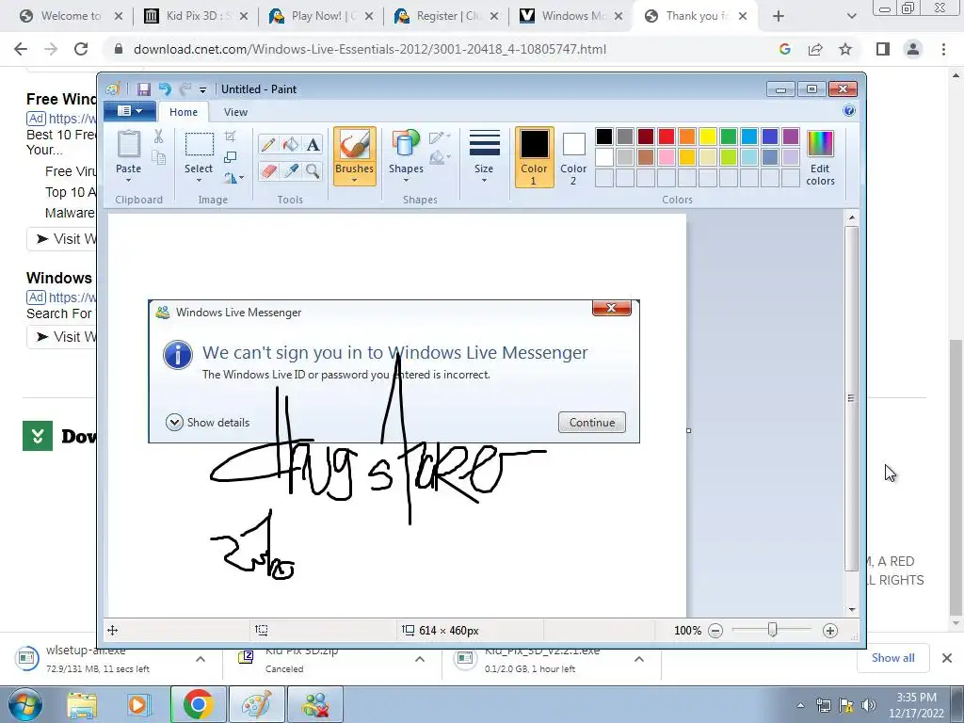The image size is (964, 723).
Task: Click the clock in system tray
Action: pos(916,705)
